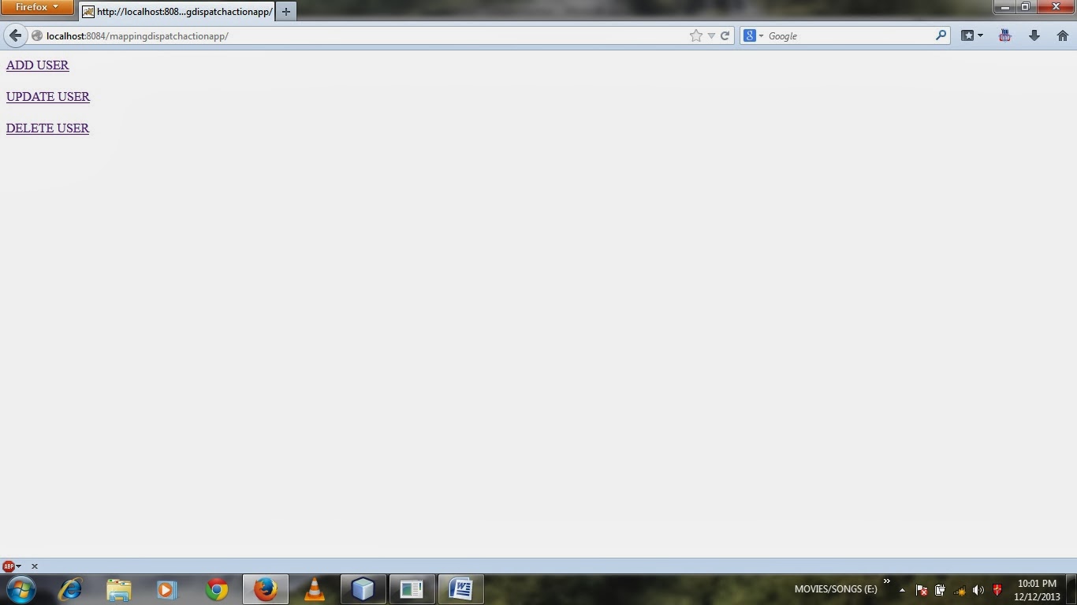This screenshot has height=605, width=1077.
Task: Open the Firefox application menu button
Action: [37, 7]
